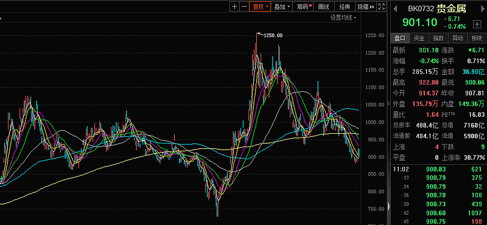
Task: Switch to 经典 classic view
Action: (x=345, y=7)
